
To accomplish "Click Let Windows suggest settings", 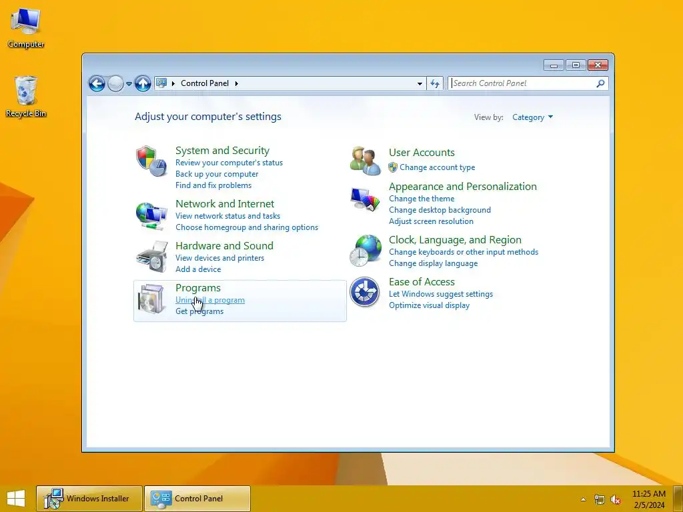I will 441,294.
